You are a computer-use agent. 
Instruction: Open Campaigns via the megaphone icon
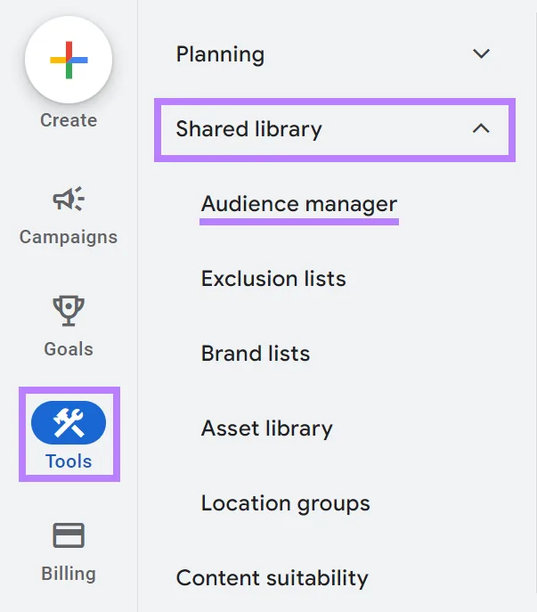69,199
